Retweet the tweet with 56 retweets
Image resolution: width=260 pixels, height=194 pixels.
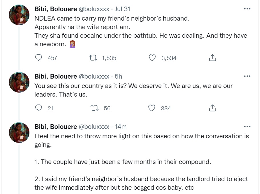pyautogui.click(x=93, y=108)
